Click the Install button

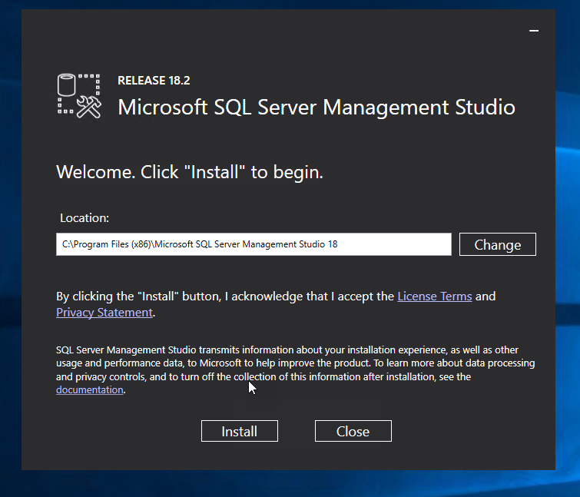240,431
